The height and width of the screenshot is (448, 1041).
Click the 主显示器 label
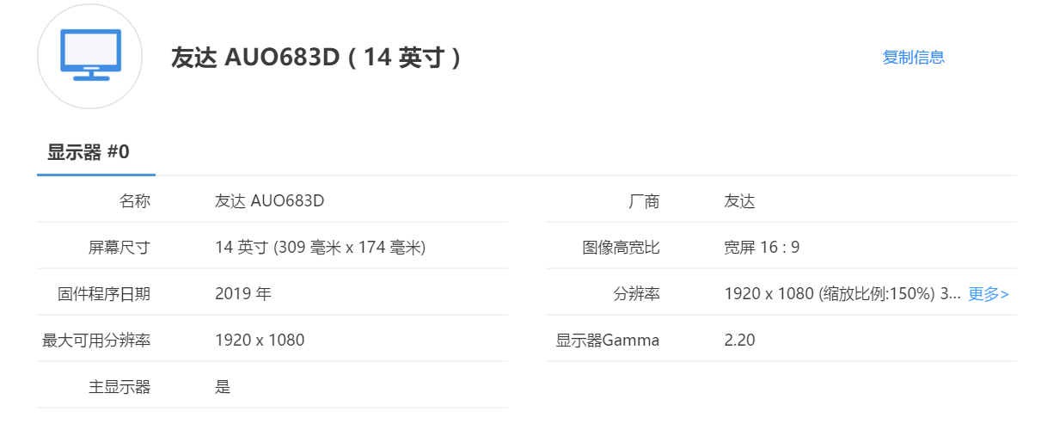pos(119,387)
